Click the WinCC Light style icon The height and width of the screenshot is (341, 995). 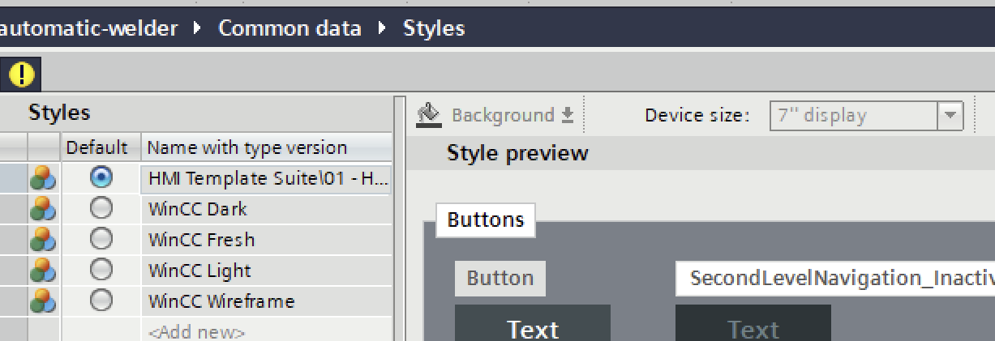pyautogui.click(x=43, y=271)
